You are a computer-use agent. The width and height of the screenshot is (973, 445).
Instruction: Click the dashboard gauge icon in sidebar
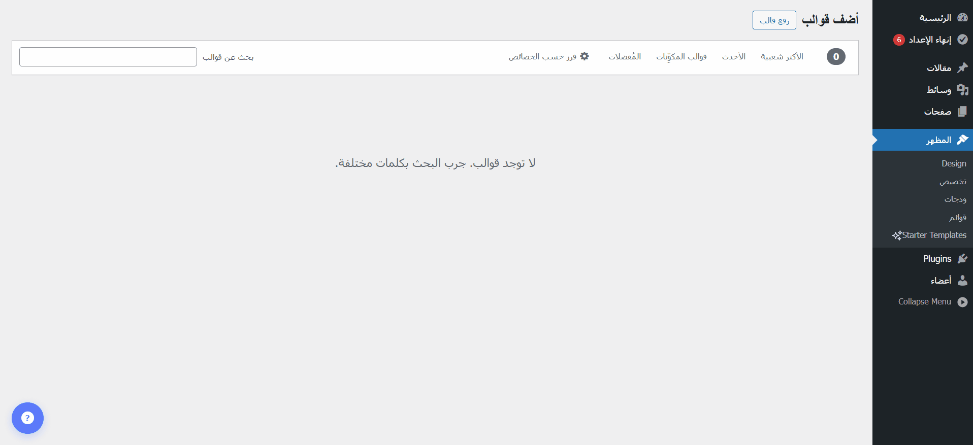click(x=962, y=18)
